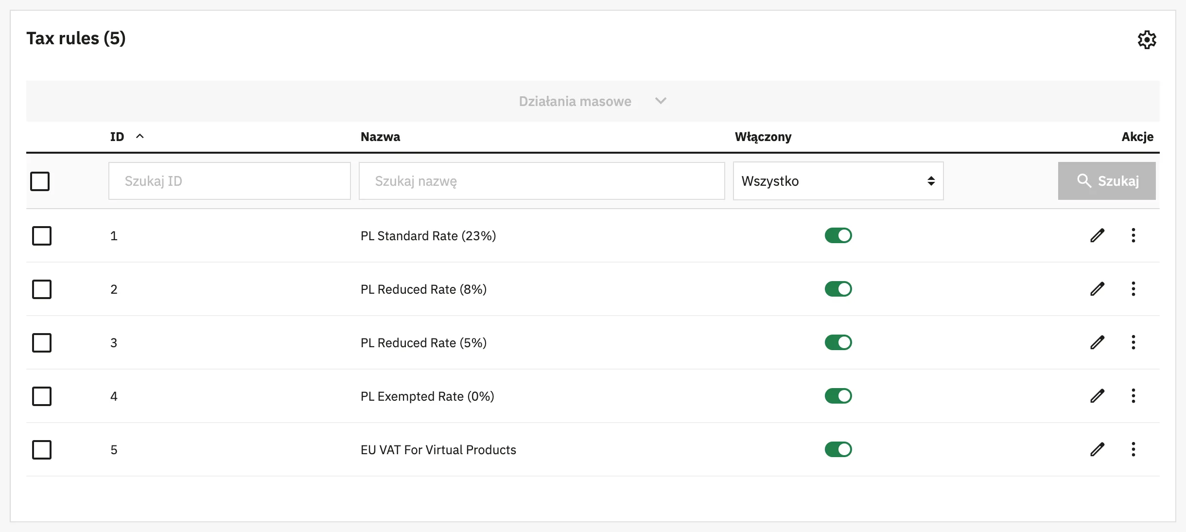Viewport: 1186px width, 532px height.
Task: Click the PL Exempted Rate (0%) name
Action: (427, 396)
